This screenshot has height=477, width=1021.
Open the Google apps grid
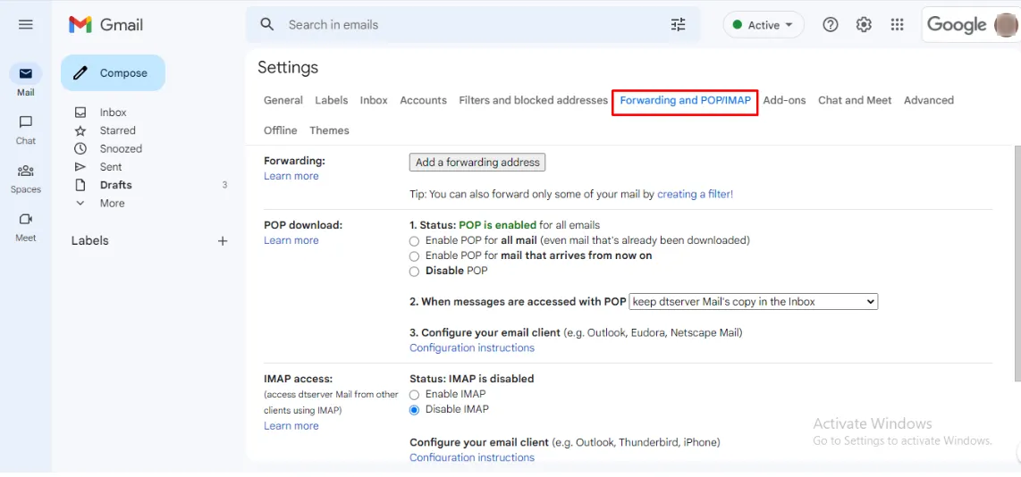click(x=898, y=25)
